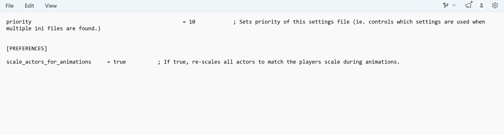504x135 pixels.
Task: Click the word "animations." ending the last comment
Action: pyautogui.click(x=382, y=62)
